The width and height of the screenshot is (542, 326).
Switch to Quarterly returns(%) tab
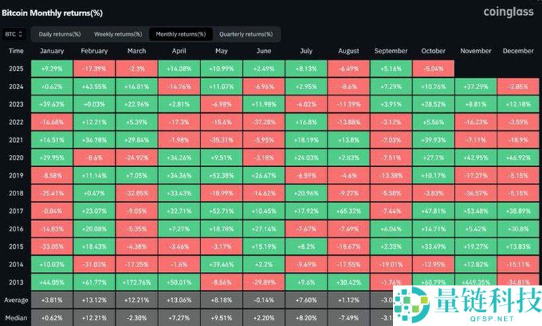pyautogui.click(x=246, y=34)
